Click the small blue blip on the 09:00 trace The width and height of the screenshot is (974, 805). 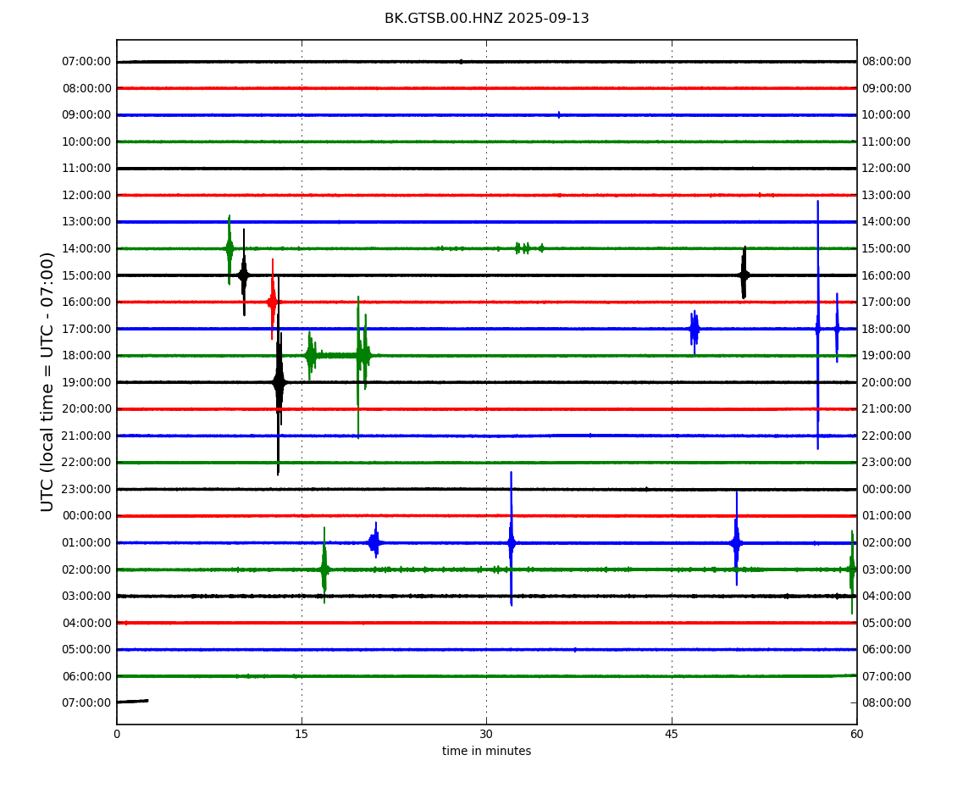559,114
